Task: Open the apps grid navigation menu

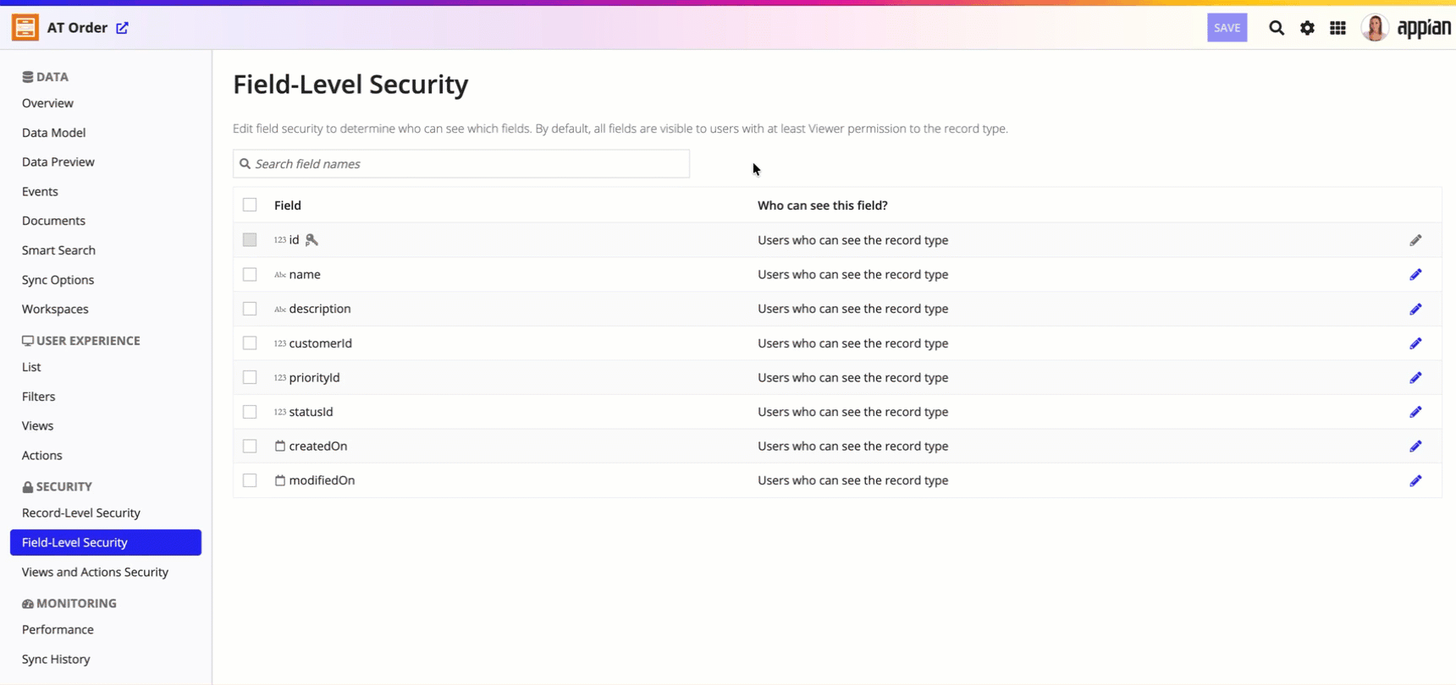Action: pyautogui.click(x=1337, y=28)
